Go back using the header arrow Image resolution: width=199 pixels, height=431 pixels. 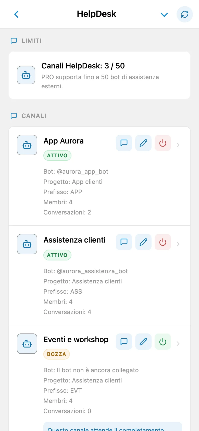coord(17,14)
